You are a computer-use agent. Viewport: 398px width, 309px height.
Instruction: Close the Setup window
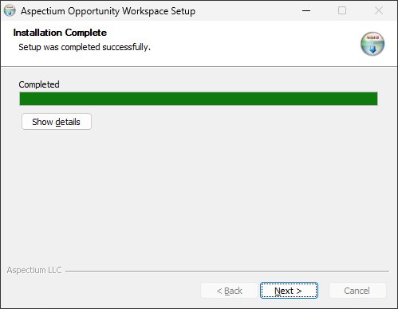[379, 10]
